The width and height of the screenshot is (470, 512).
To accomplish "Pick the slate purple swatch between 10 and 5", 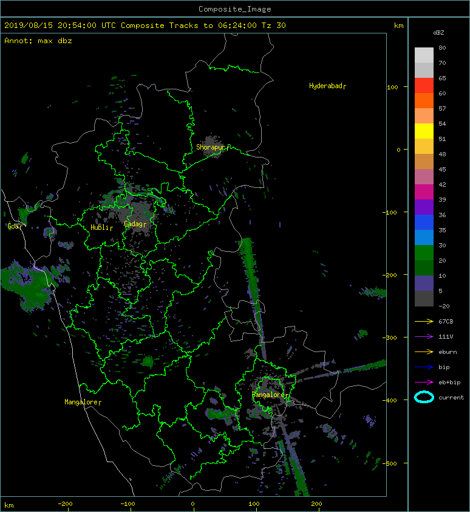I will pyautogui.click(x=424, y=283).
